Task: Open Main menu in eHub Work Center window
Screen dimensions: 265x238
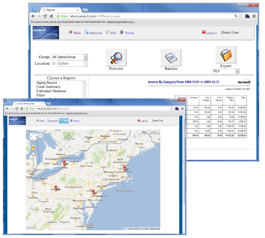Action: (x=40, y=121)
